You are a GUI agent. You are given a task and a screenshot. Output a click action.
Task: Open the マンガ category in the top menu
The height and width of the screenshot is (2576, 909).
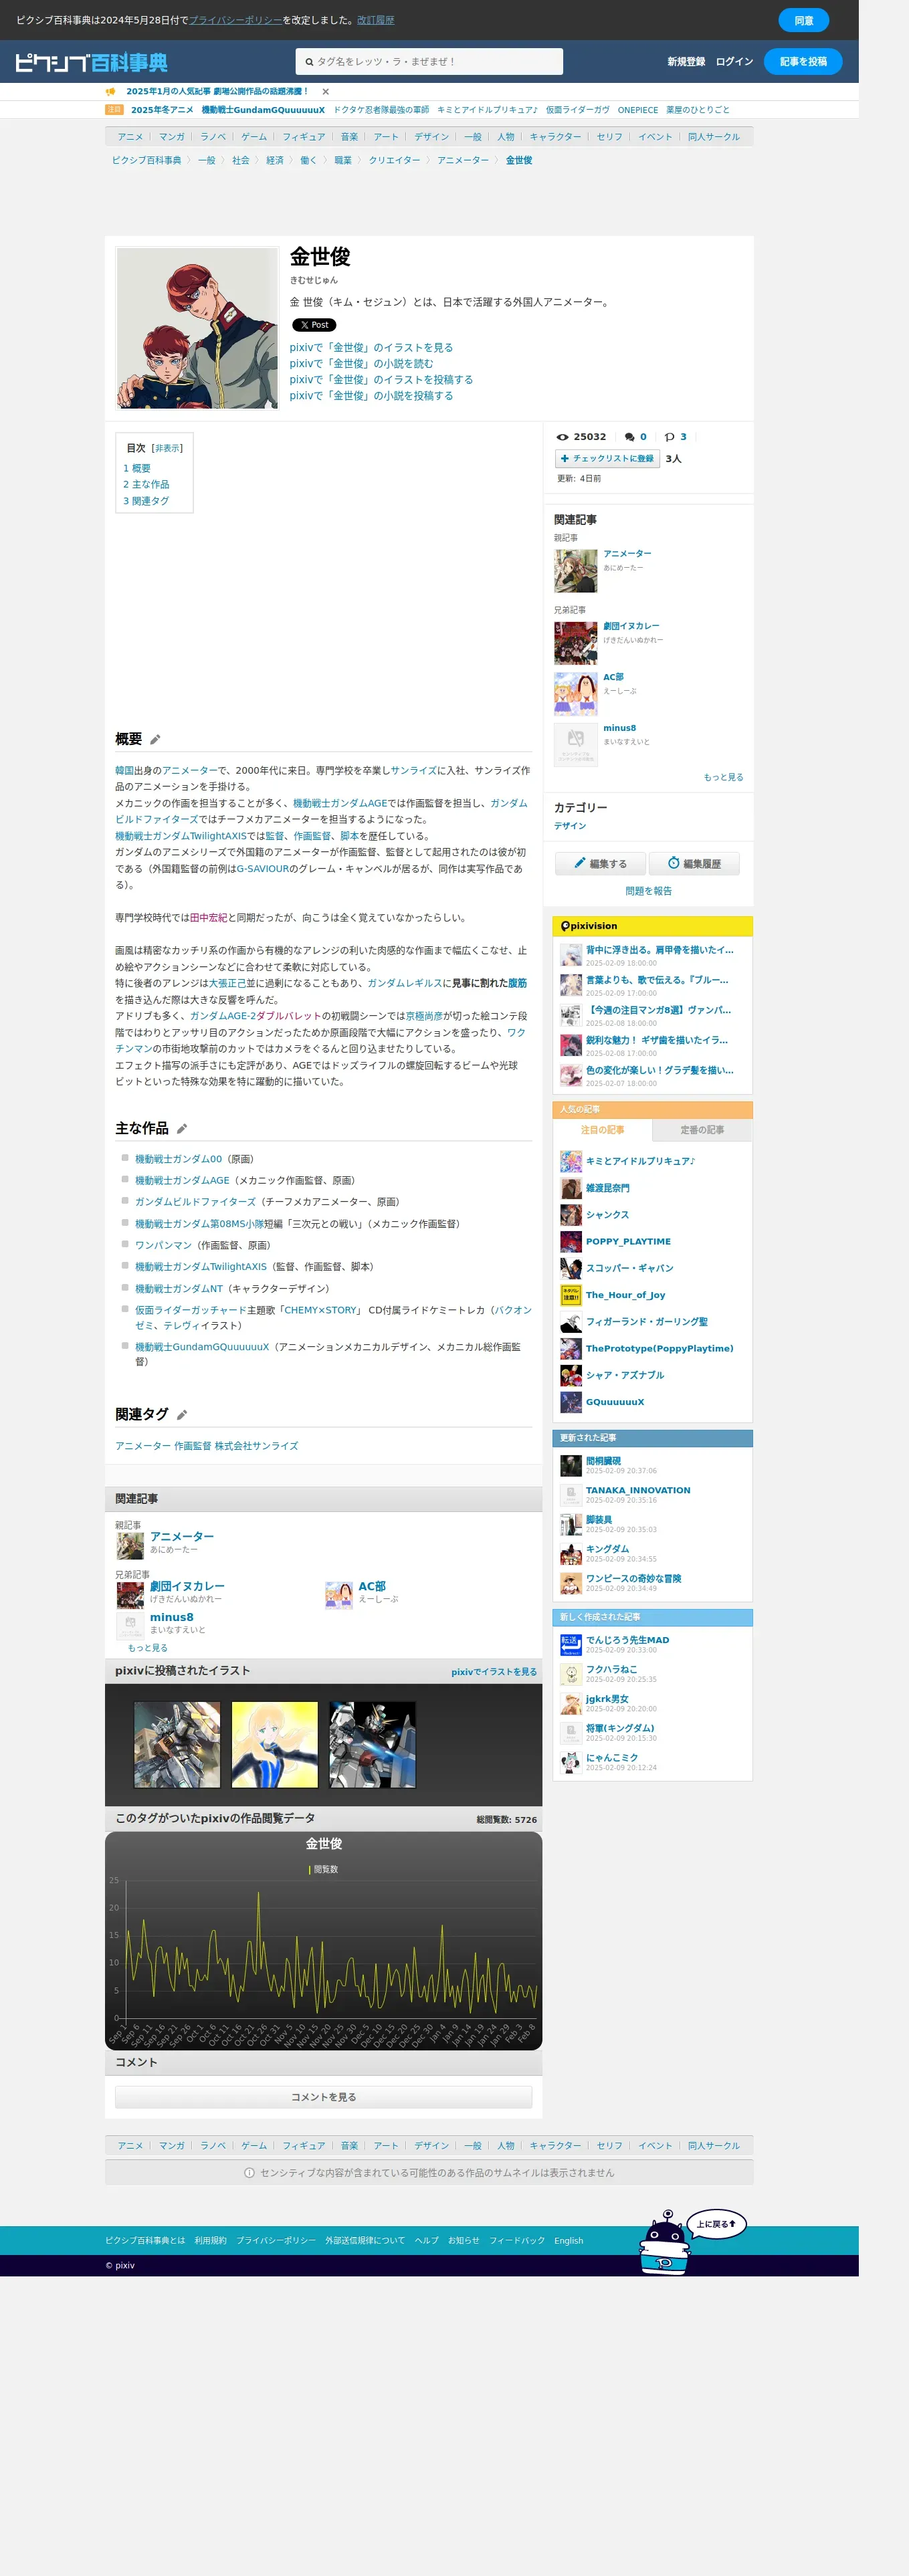pos(171,137)
